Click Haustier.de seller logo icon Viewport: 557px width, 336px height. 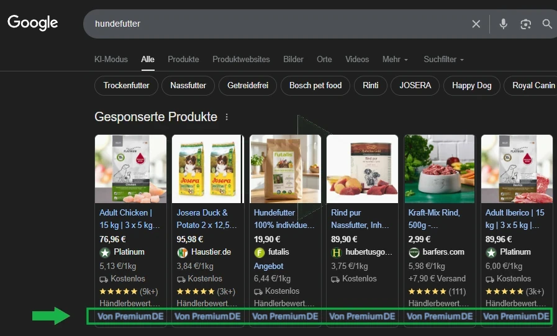pyautogui.click(x=182, y=253)
